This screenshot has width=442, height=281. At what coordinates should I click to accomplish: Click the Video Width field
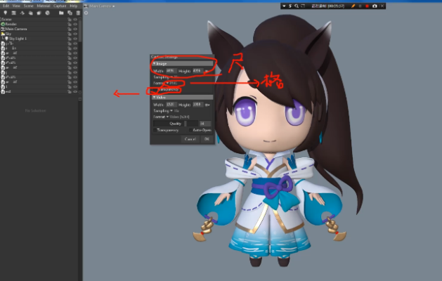point(171,105)
